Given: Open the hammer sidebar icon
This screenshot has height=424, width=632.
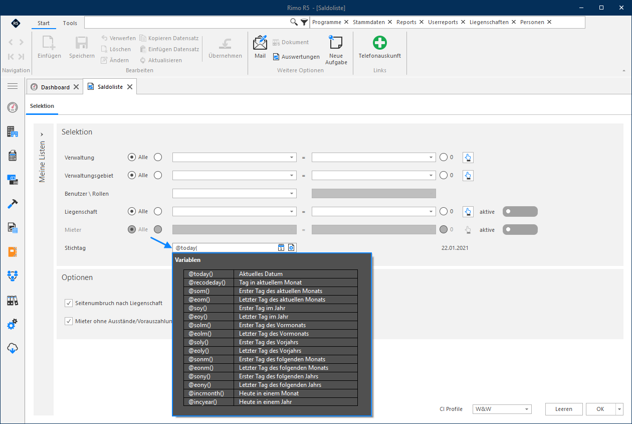Looking at the screenshot, I should point(13,204).
